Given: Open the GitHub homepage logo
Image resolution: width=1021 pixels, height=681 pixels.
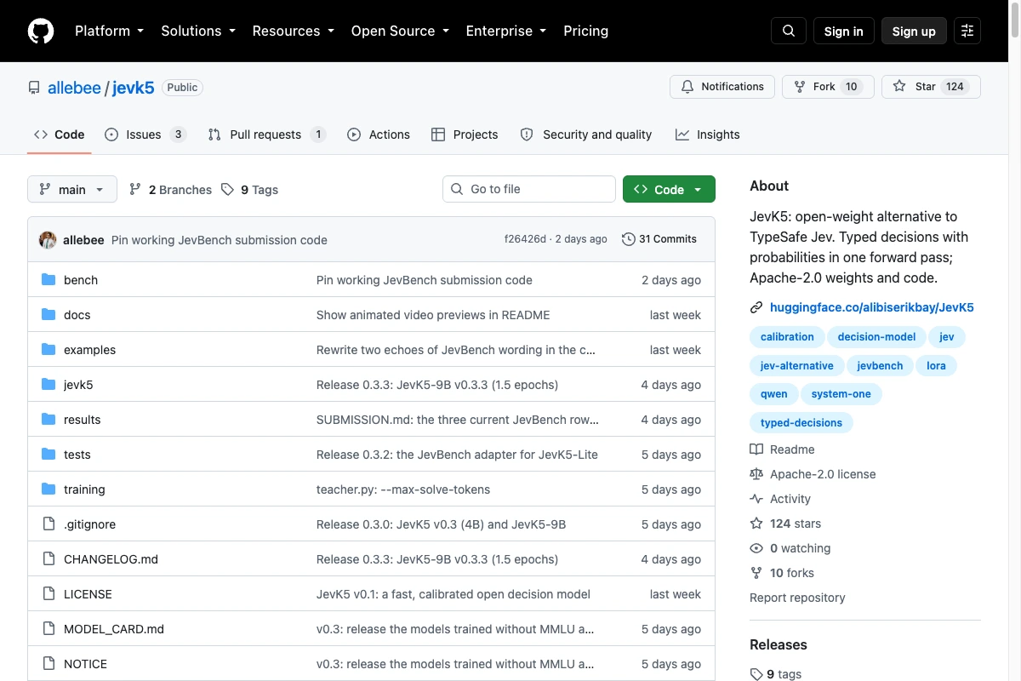Looking at the screenshot, I should (x=41, y=31).
